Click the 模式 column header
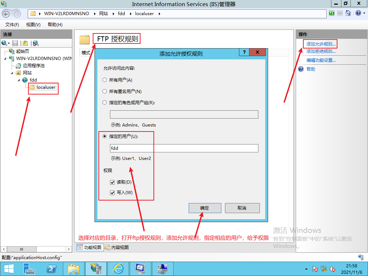Viewport: 368px width, 276px height. (86, 52)
